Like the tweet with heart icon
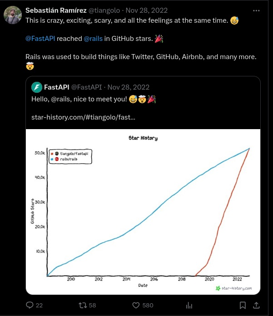The image size is (273, 316). (136, 305)
